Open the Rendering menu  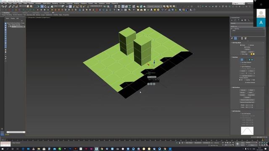(55, 3)
